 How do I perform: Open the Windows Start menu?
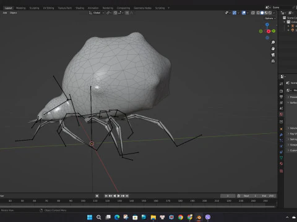pos(90,217)
